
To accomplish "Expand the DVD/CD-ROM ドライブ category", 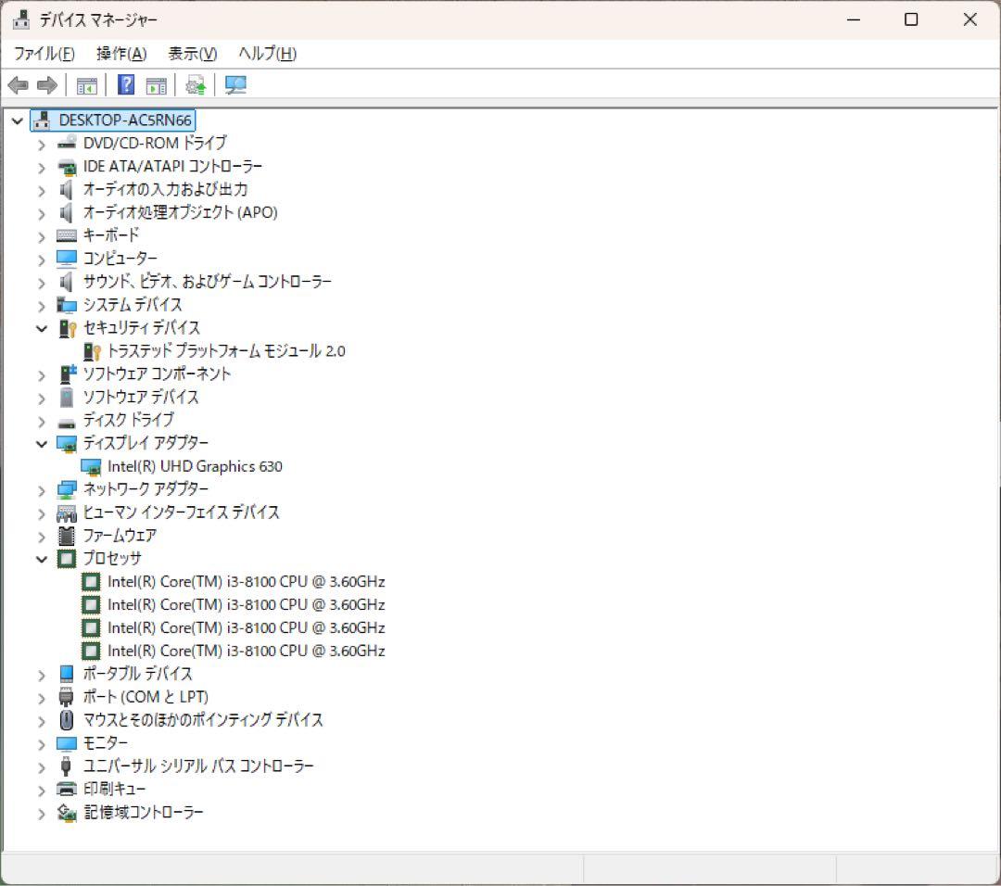I will click(x=41, y=144).
